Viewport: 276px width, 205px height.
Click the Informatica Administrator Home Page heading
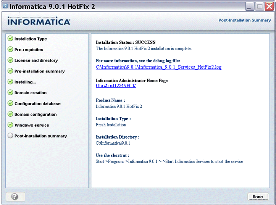(x=132, y=81)
